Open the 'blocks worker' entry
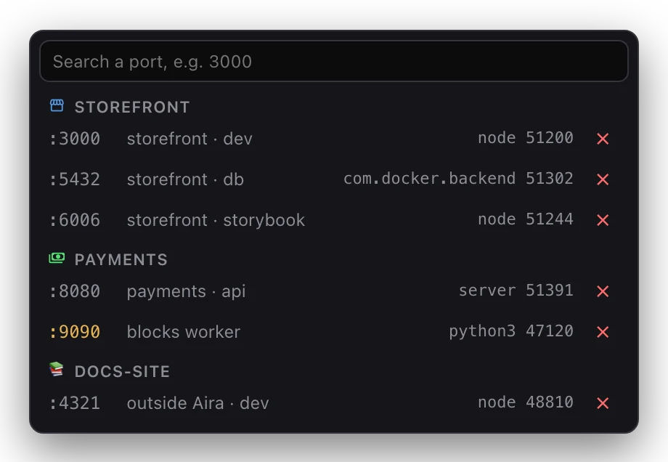Screen dimensions: 668x462 tap(184, 331)
